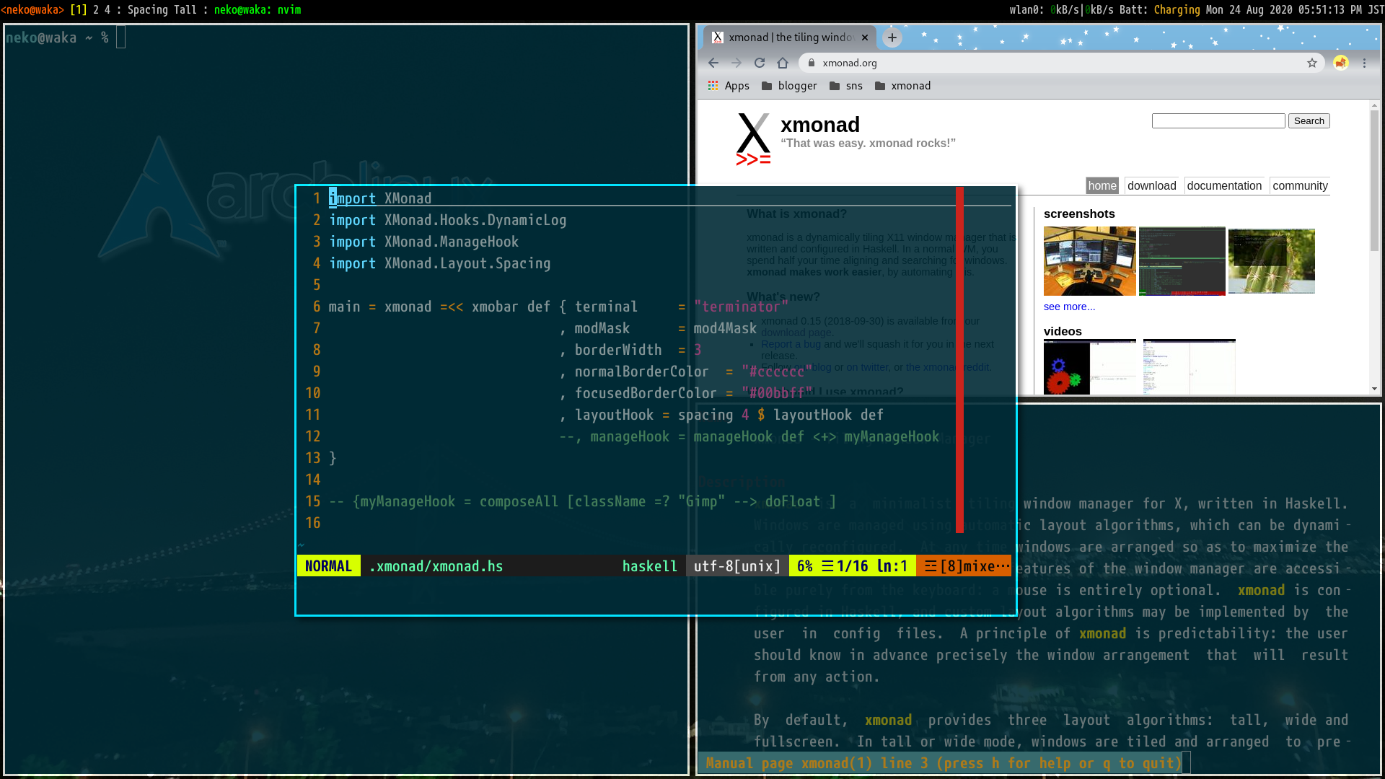Follow the 'see more...' link
The height and width of the screenshot is (779, 1385).
[1069, 307]
